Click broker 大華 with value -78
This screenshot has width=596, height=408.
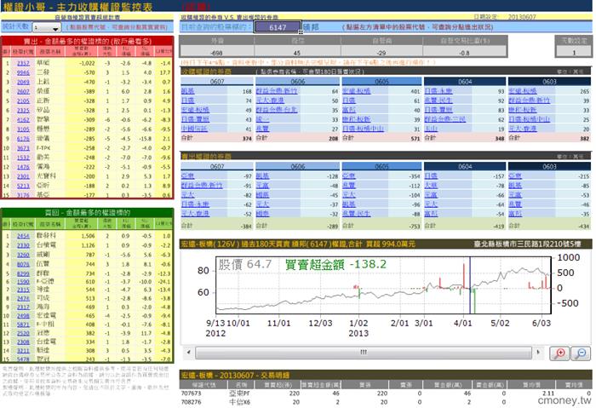pyautogui.click(x=431, y=186)
